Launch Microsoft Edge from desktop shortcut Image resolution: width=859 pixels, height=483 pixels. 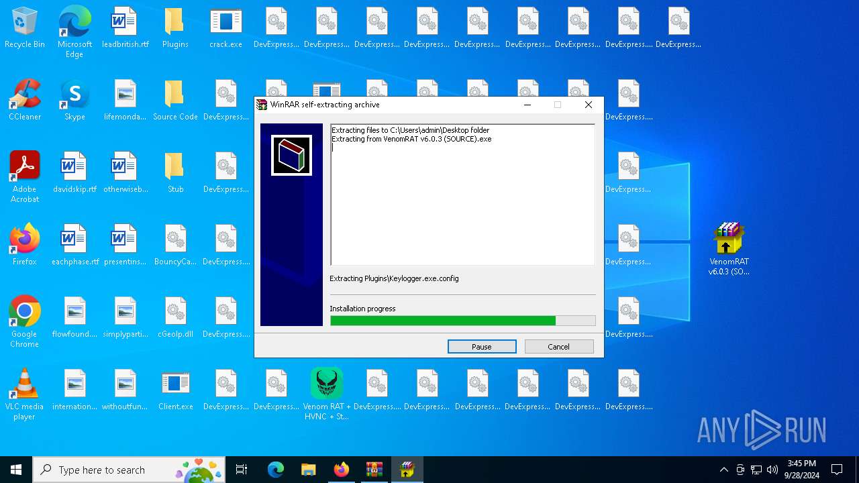point(74,32)
